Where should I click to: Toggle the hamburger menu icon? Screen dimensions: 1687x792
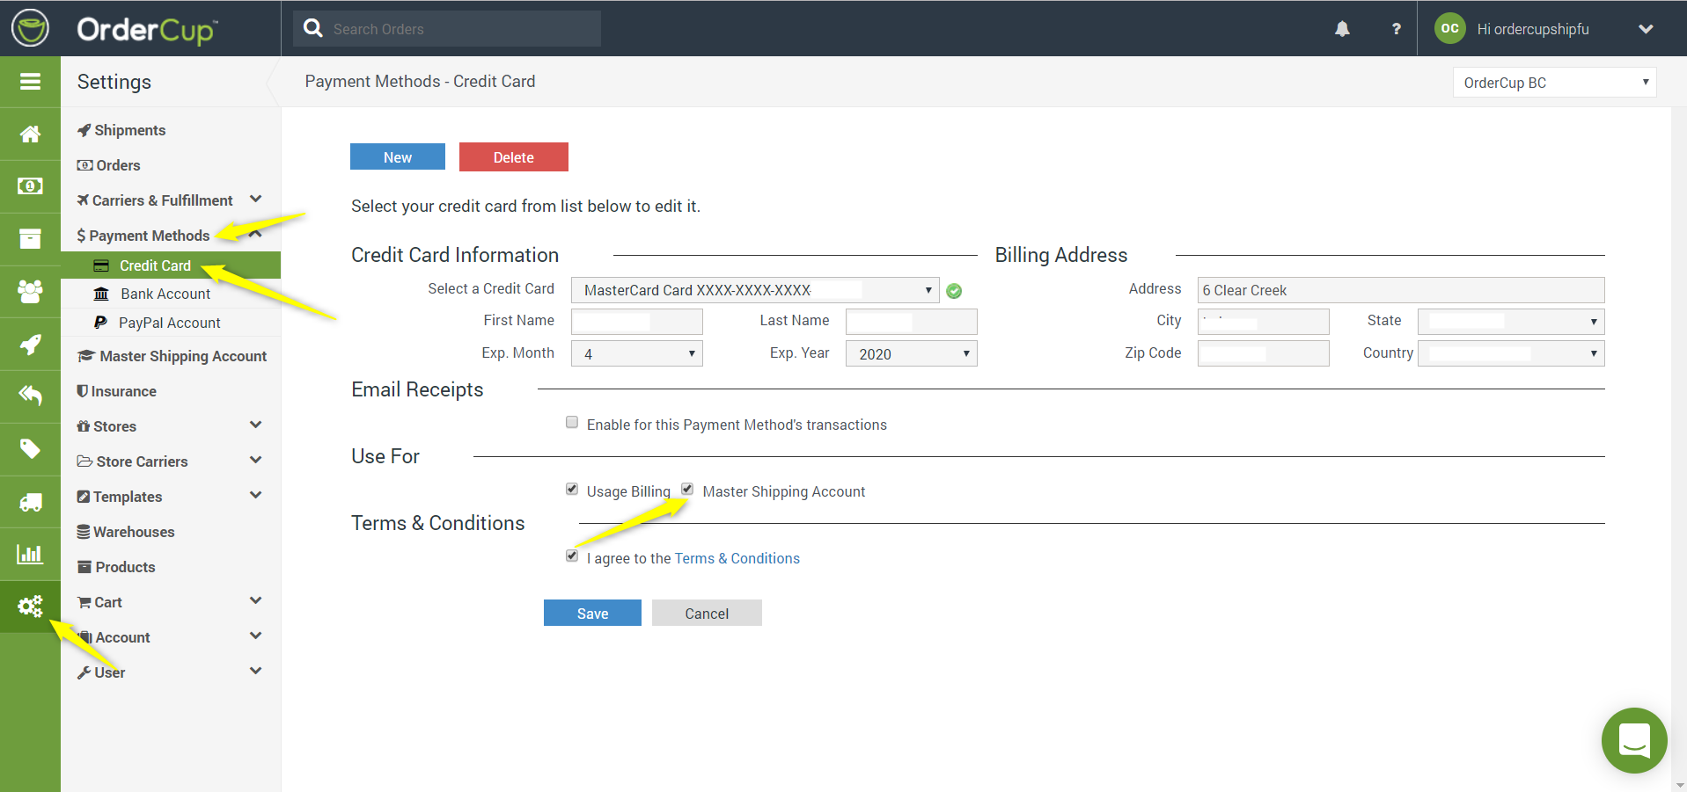coord(30,82)
